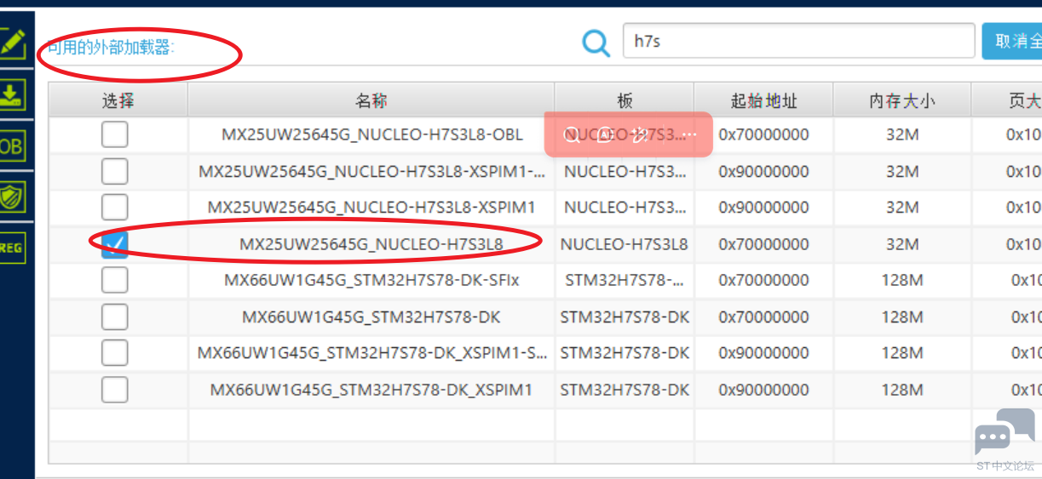Open the shield security sidebar icon

12,197
